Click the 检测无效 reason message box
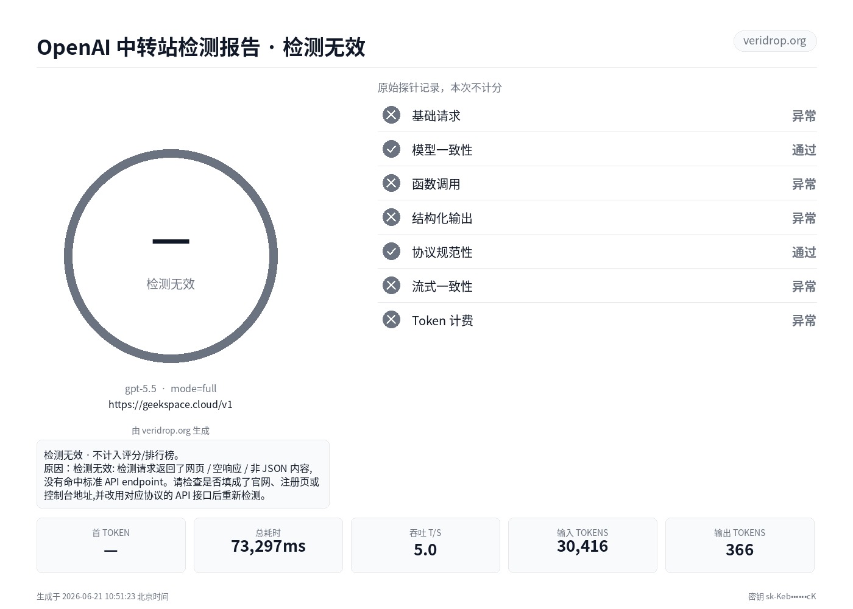Image resolution: width=853 pixels, height=609 pixels. pyautogui.click(x=183, y=474)
